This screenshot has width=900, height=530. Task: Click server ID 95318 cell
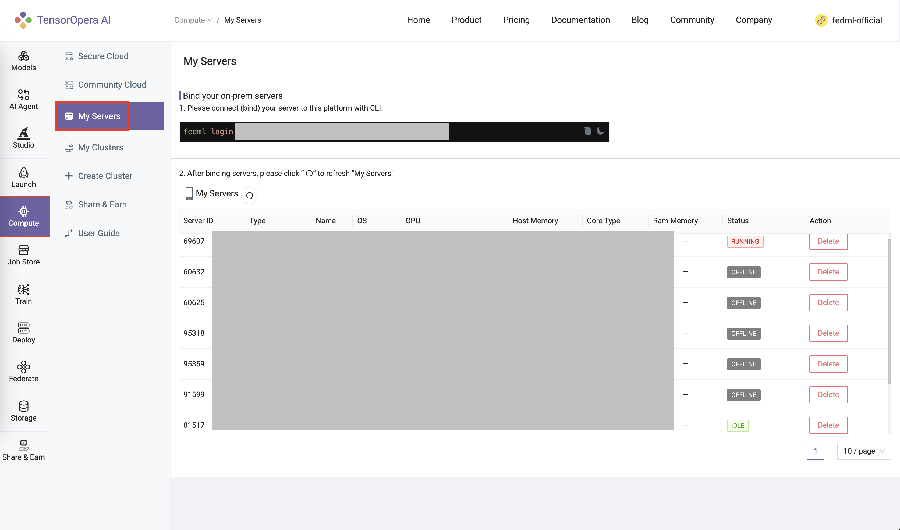click(x=194, y=333)
